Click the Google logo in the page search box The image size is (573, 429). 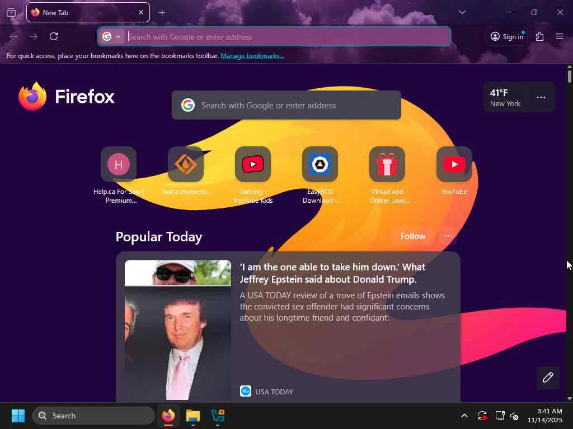[x=188, y=105]
